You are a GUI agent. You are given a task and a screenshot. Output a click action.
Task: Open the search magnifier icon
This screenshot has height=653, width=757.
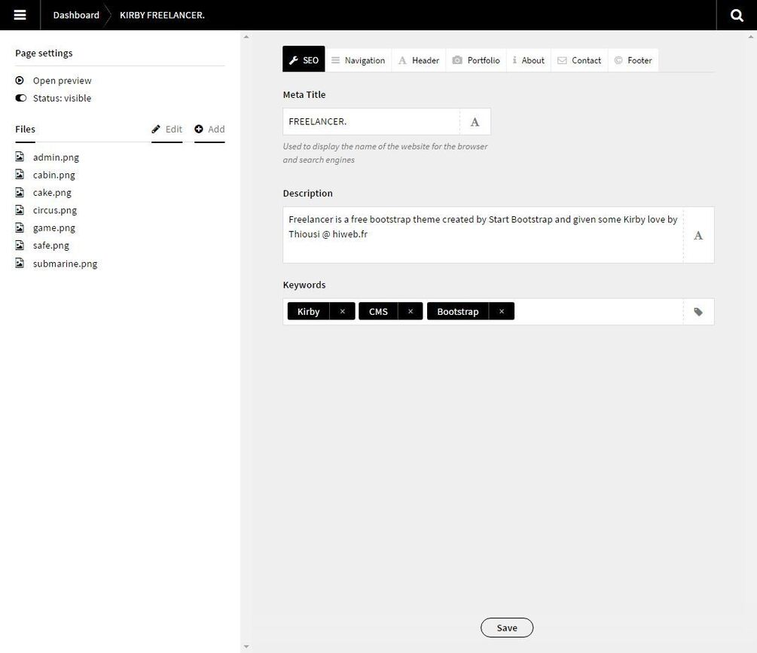pyautogui.click(x=737, y=15)
